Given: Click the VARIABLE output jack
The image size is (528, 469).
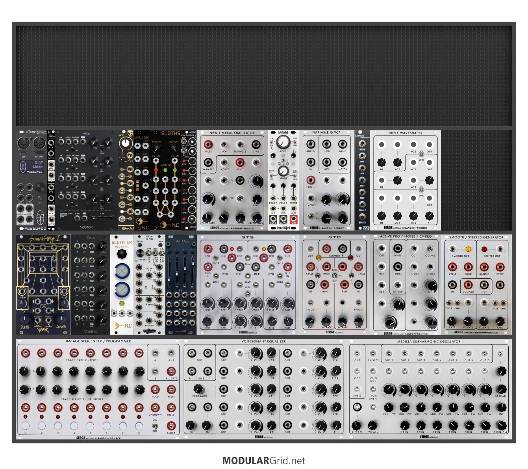Looking at the screenshot, I should tap(208, 162).
